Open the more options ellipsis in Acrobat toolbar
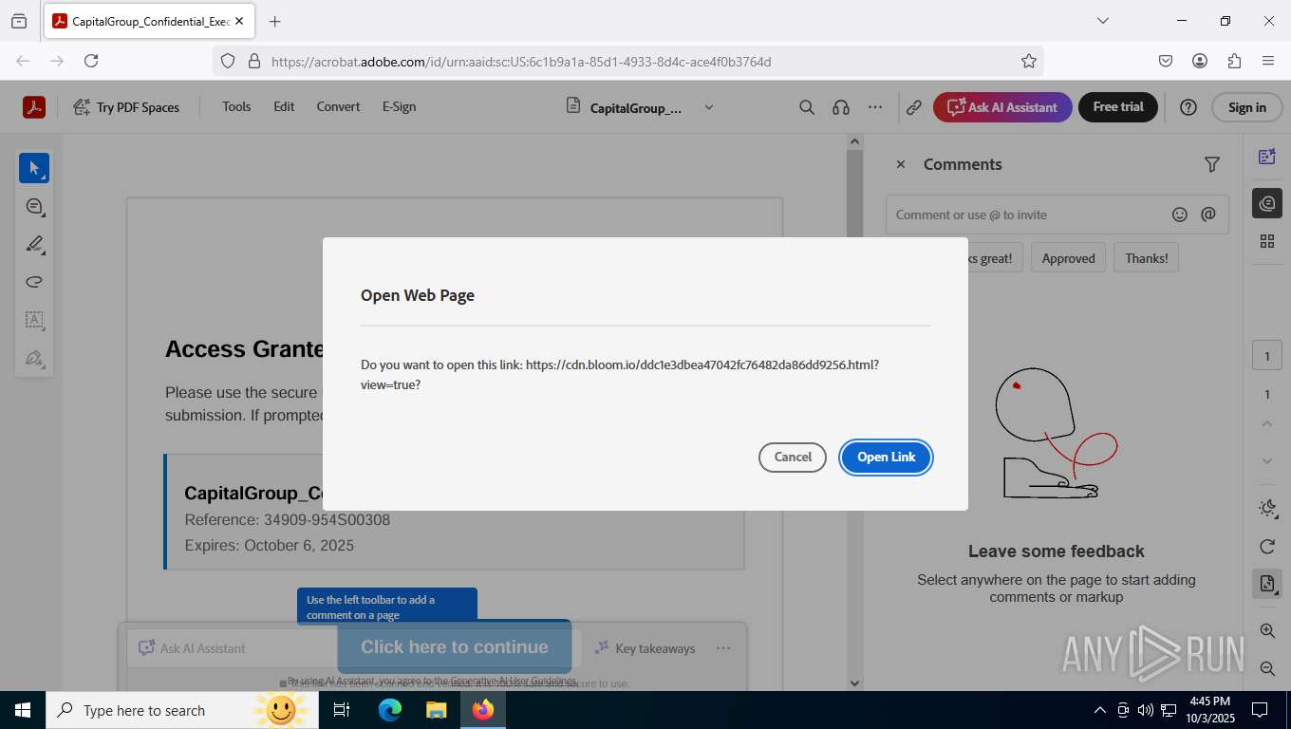The image size is (1291, 729). click(x=875, y=107)
